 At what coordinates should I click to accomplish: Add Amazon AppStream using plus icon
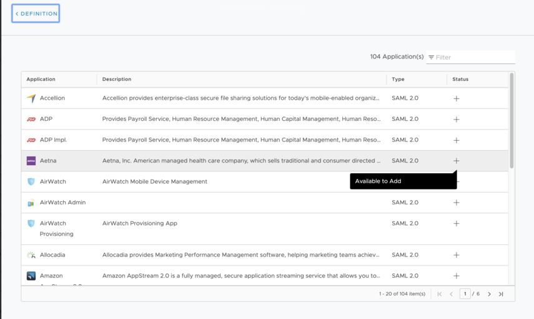coord(456,276)
